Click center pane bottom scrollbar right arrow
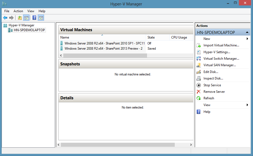 tap(191, 145)
